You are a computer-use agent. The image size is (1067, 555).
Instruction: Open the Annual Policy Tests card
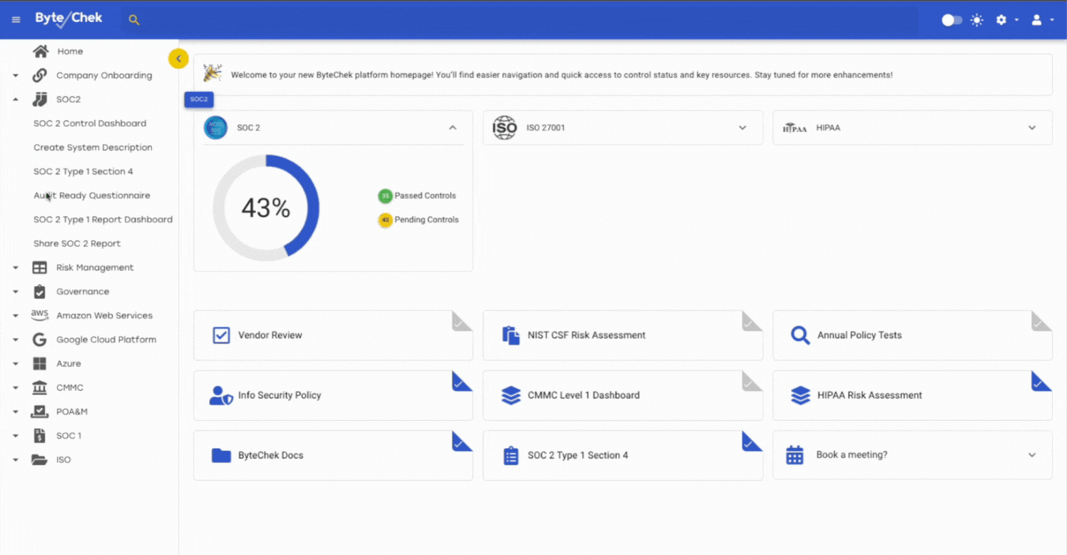(912, 335)
